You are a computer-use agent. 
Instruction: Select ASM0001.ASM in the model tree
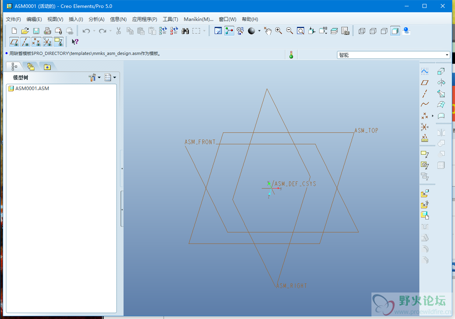[29, 89]
